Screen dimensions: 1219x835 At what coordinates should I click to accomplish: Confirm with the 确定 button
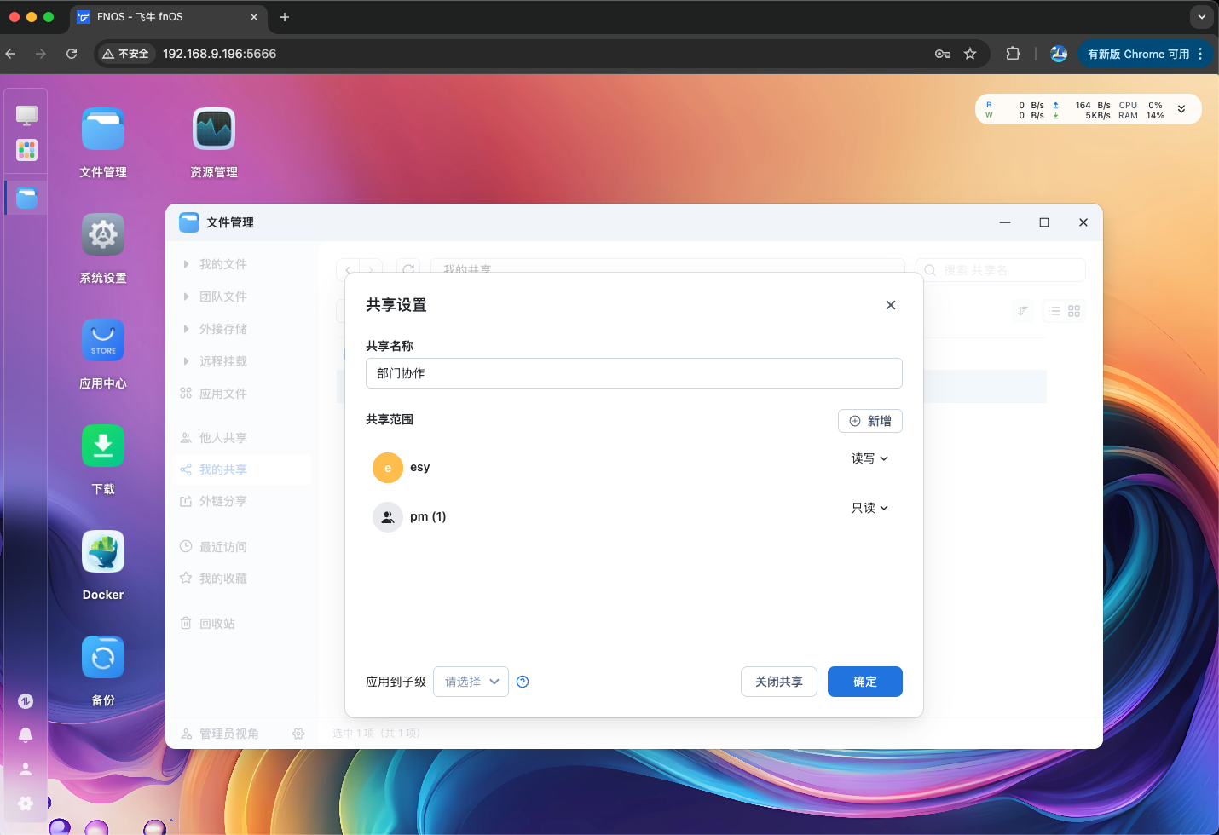pyautogui.click(x=864, y=682)
